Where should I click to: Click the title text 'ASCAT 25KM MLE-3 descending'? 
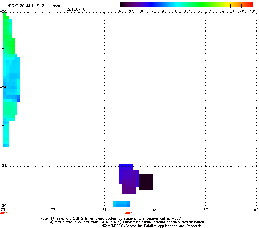[37, 6]
